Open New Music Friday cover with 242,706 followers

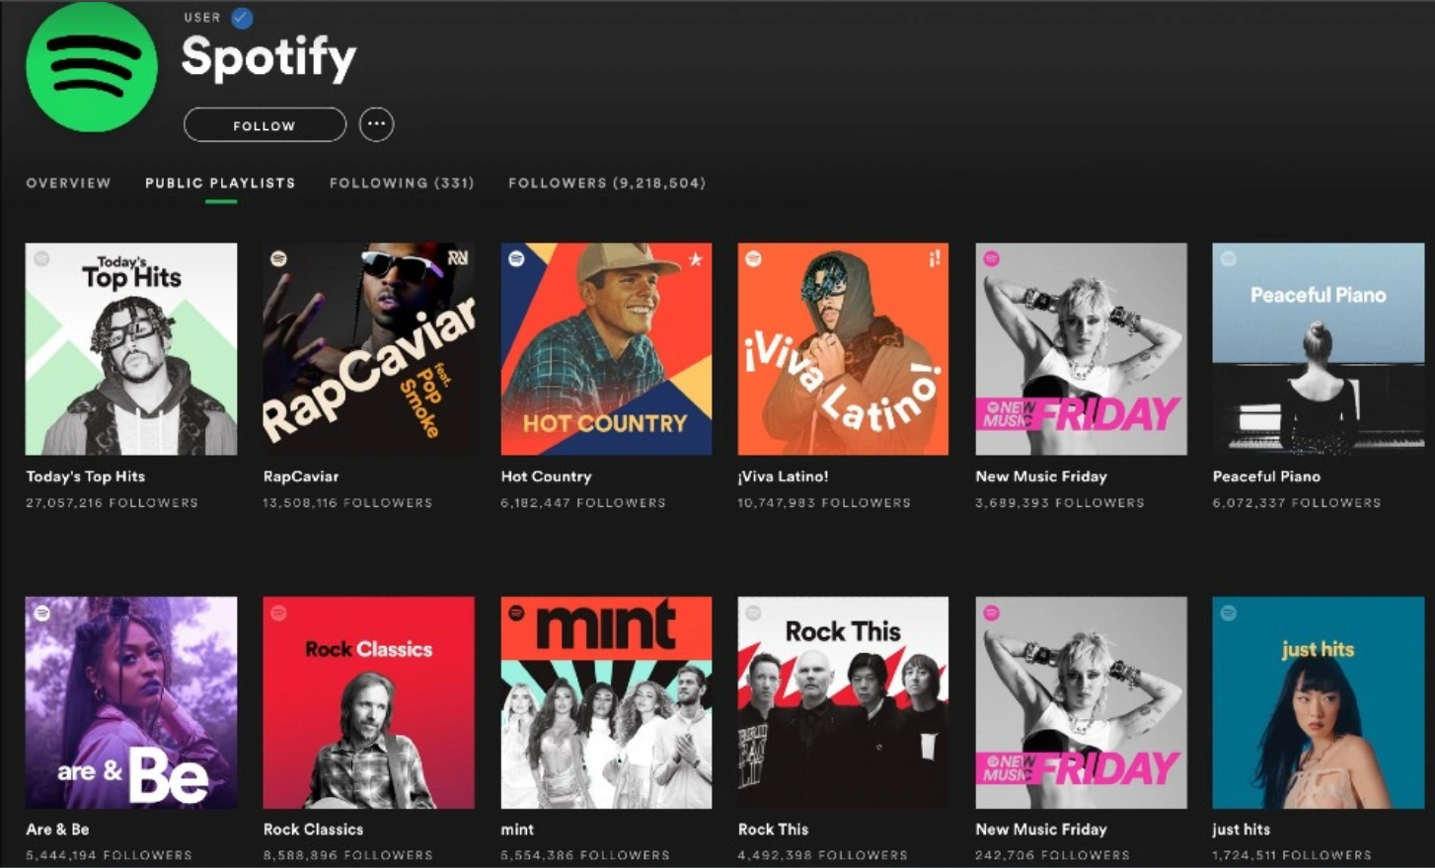click(1081, 702)
